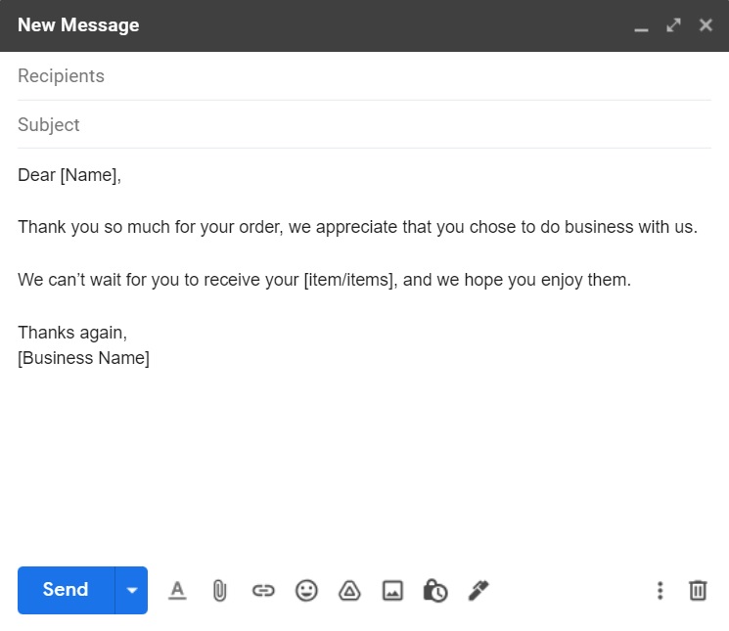Expand the Send options dropdown arrow

coord(131,590)
